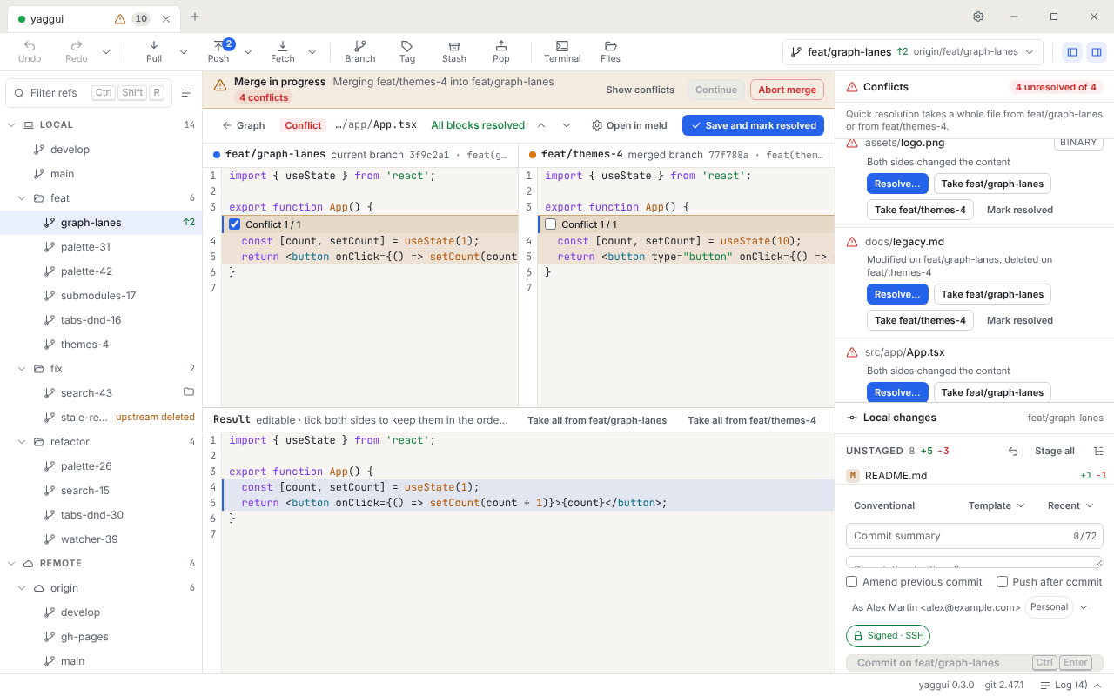Open conflict in meld
The width and height of the screenshot is (1114, 696).
pyautogui.click(x=629, y=125)
